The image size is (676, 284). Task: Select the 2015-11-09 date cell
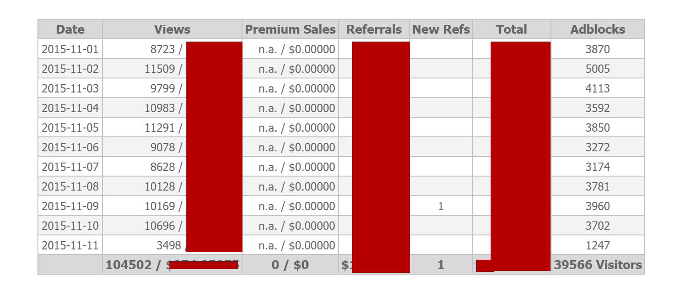pyautogui.click(x=70, y=206)
